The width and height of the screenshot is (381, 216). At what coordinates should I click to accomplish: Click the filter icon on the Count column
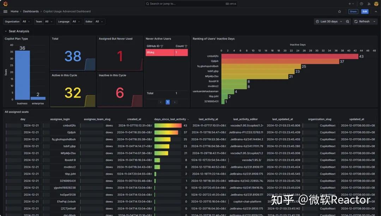pyautogui.click(x=186, y=46)
